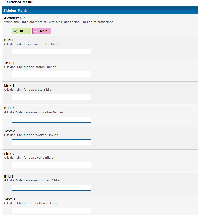Click description 'Gib die Bildadresse zum dritten Bild an'

pos(33,180)
